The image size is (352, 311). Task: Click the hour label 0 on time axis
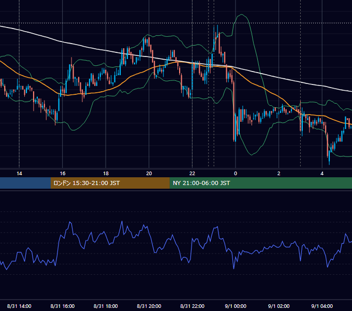pyautogui.click(x=236, y=174)
